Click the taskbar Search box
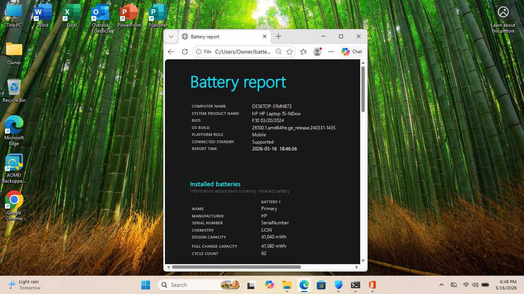 tap(199, 285)
